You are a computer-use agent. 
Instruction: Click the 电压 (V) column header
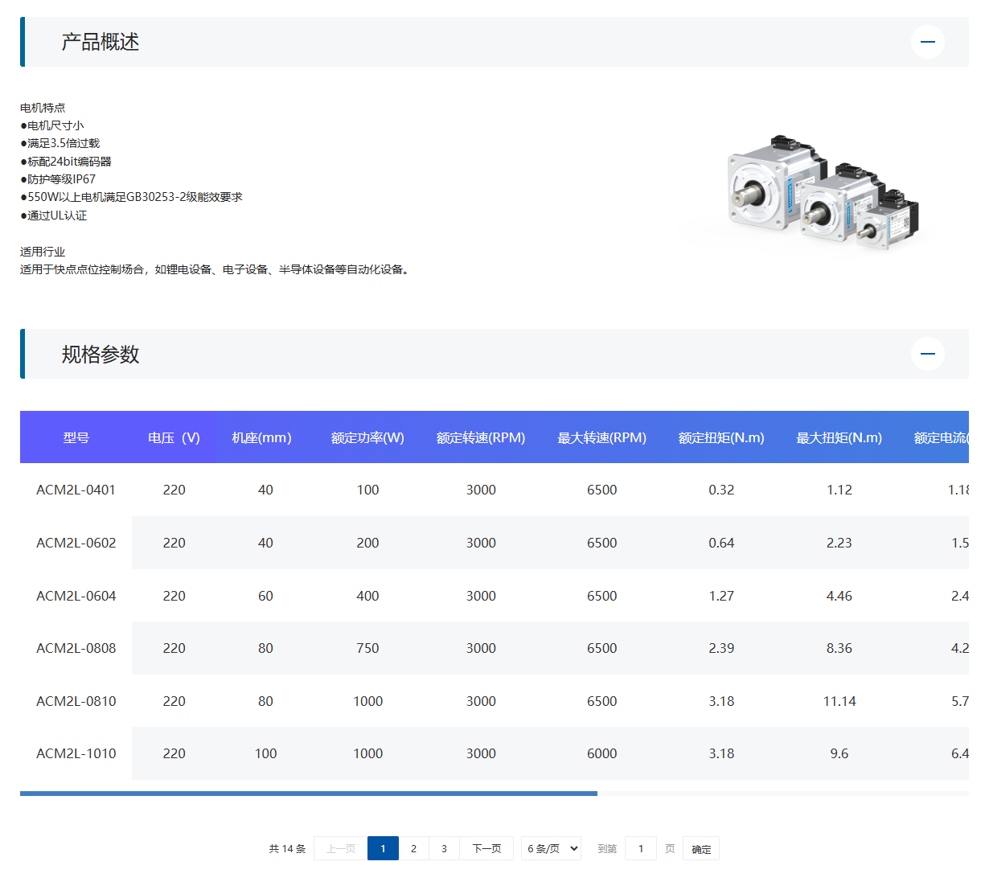[174, 437]
